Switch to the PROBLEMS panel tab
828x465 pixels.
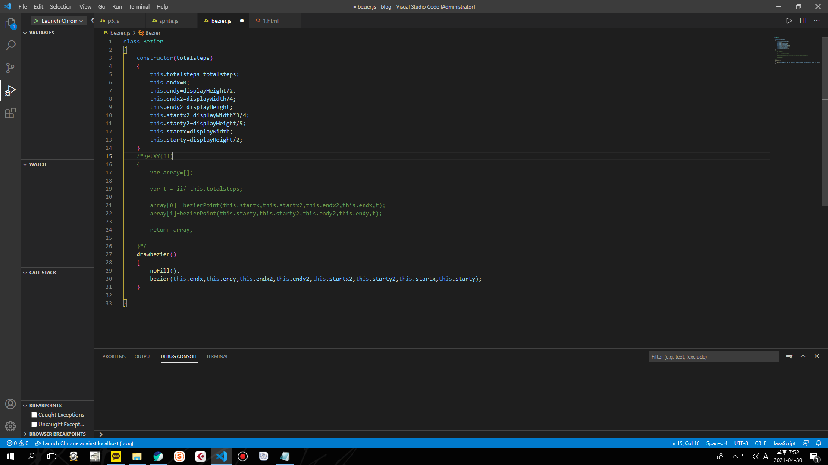coord(114,356)
